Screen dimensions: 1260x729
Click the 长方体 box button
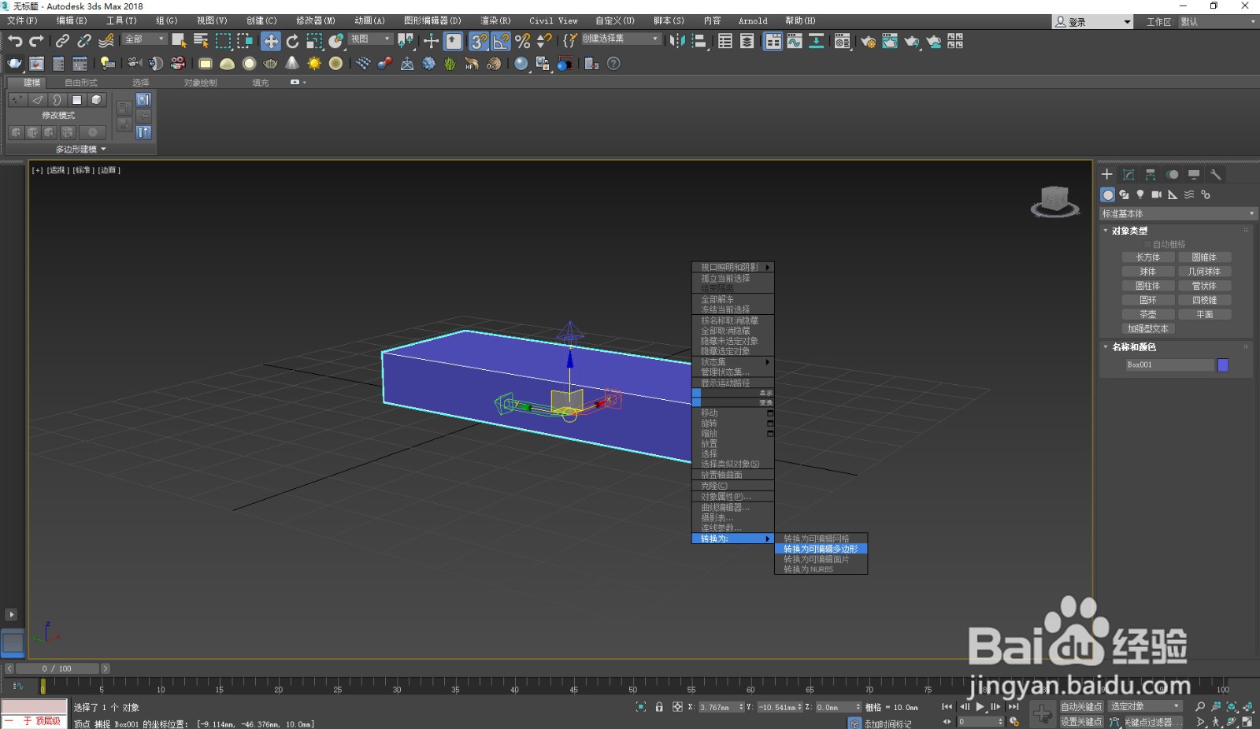[1147, 257]
